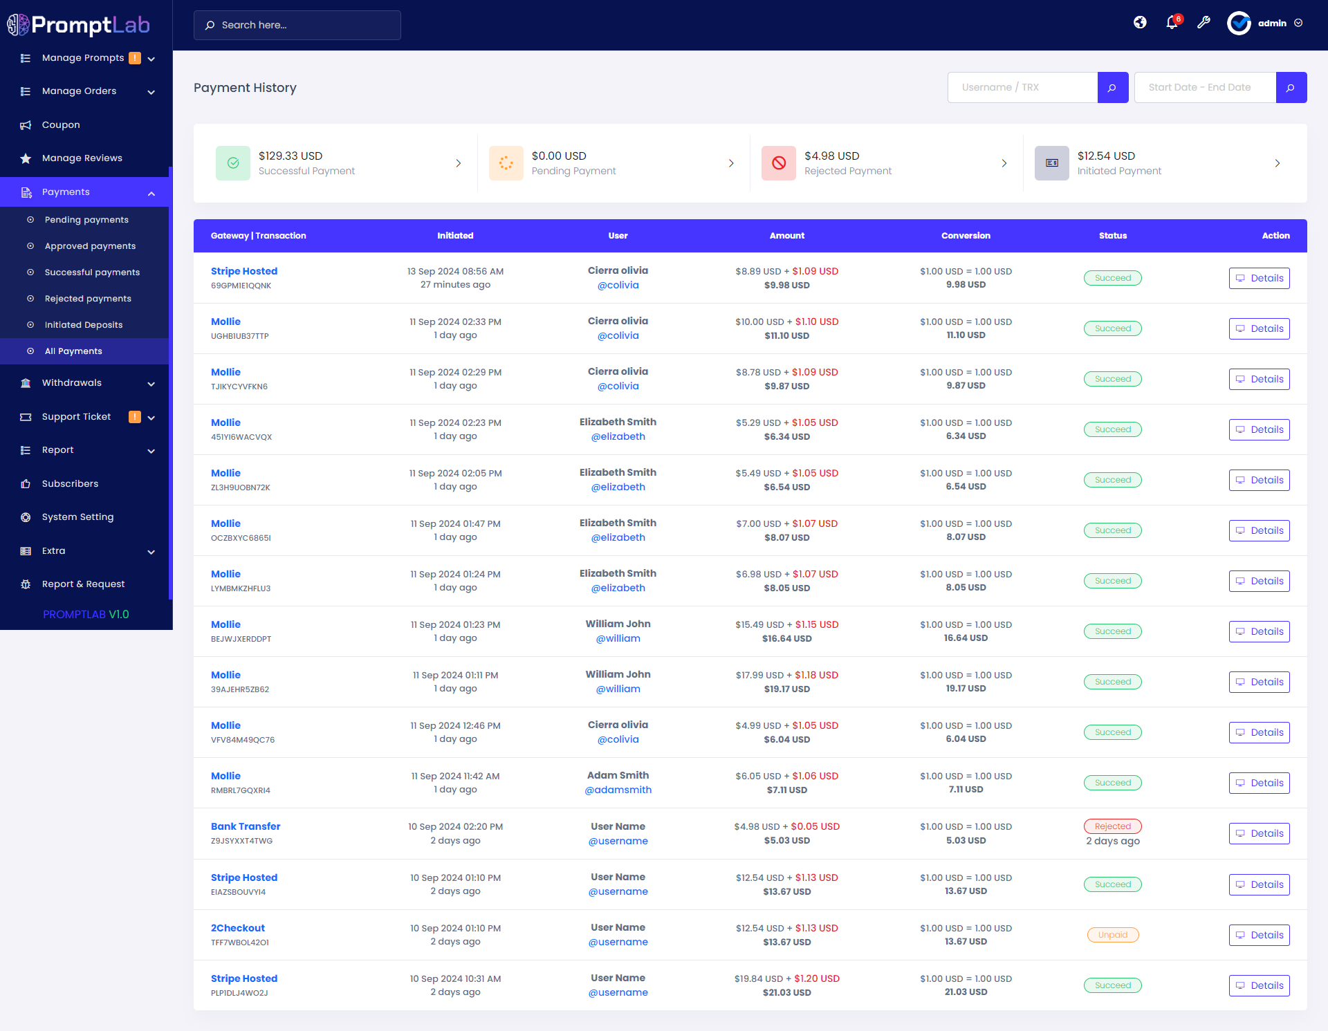
Task: Open the Subscribers section icon
Action: 25,483
